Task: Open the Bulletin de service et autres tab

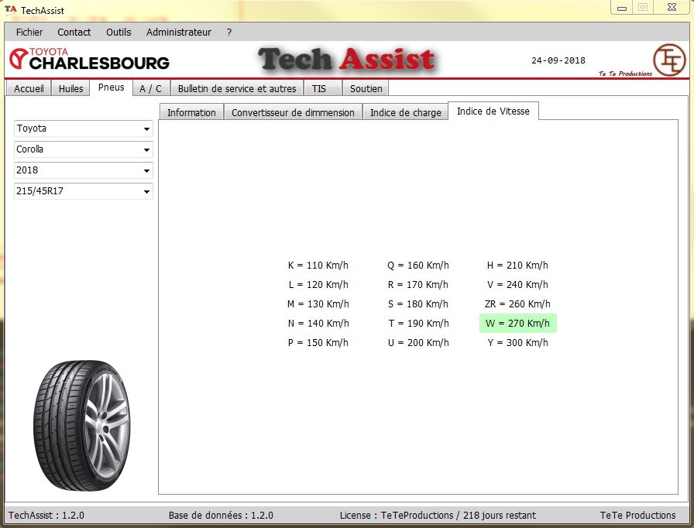Action: click(x=237, y=89)
